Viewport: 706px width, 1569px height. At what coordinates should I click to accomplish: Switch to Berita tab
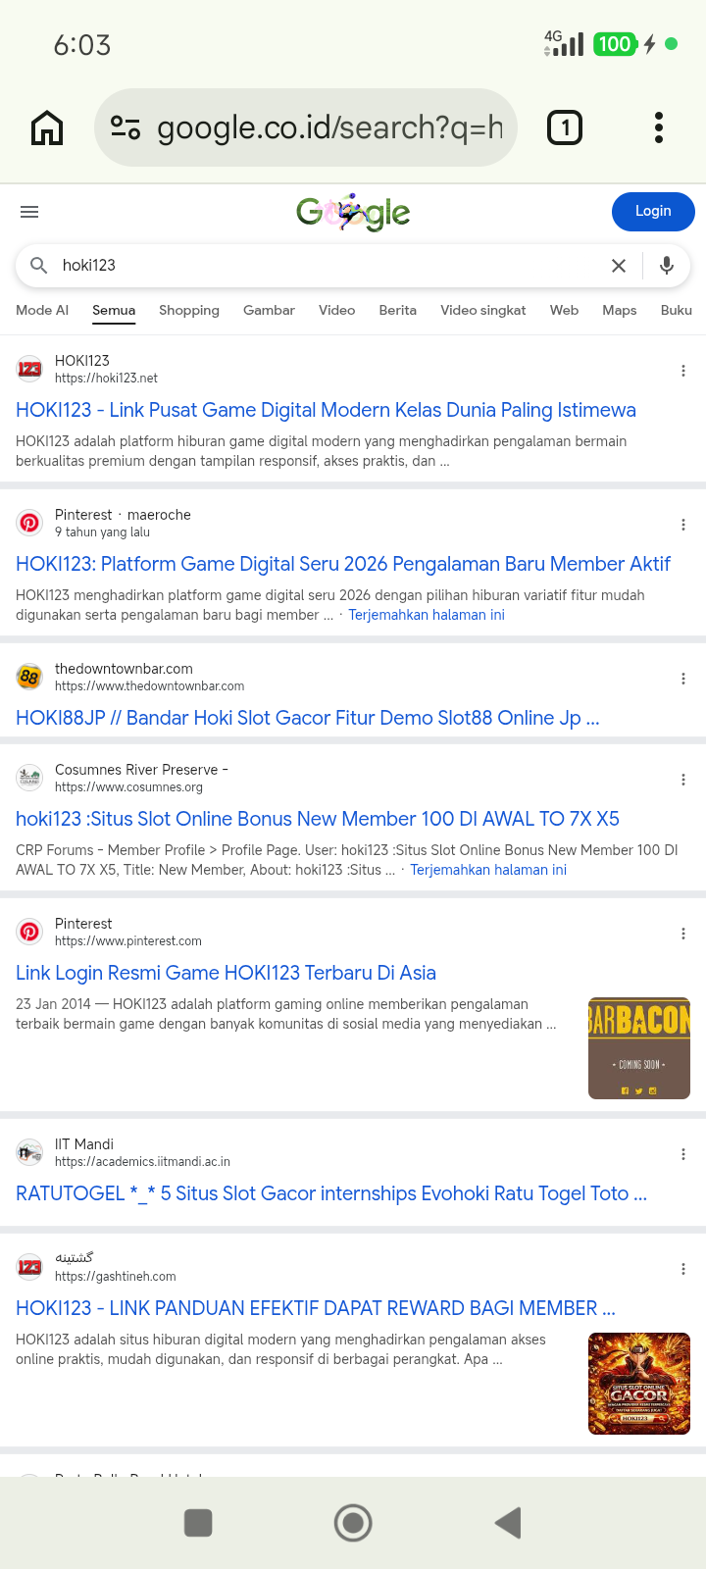pos(398,310)
